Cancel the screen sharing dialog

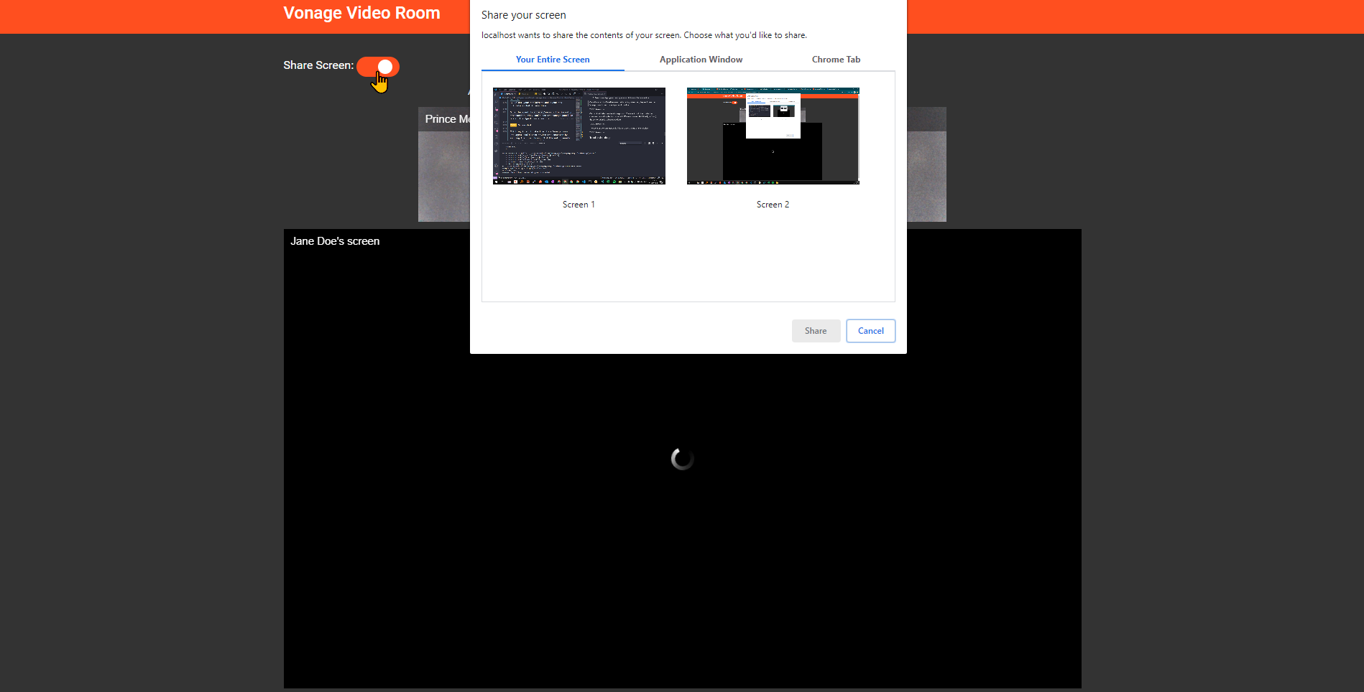[x=870, y=331]
